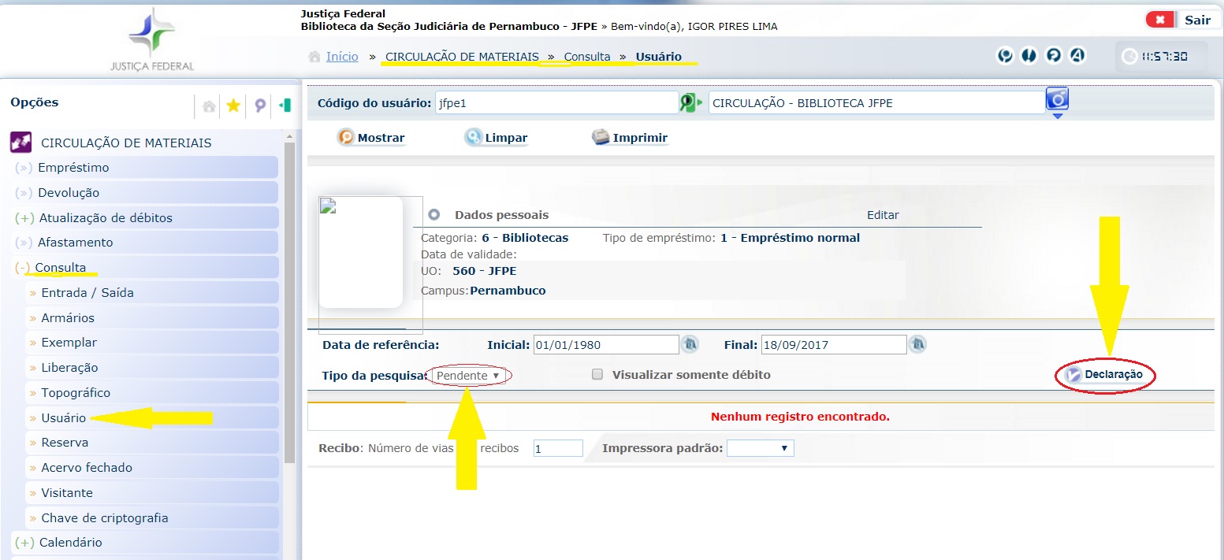Click the Mostrar button

pyautogui.click(x=372, y=138)
